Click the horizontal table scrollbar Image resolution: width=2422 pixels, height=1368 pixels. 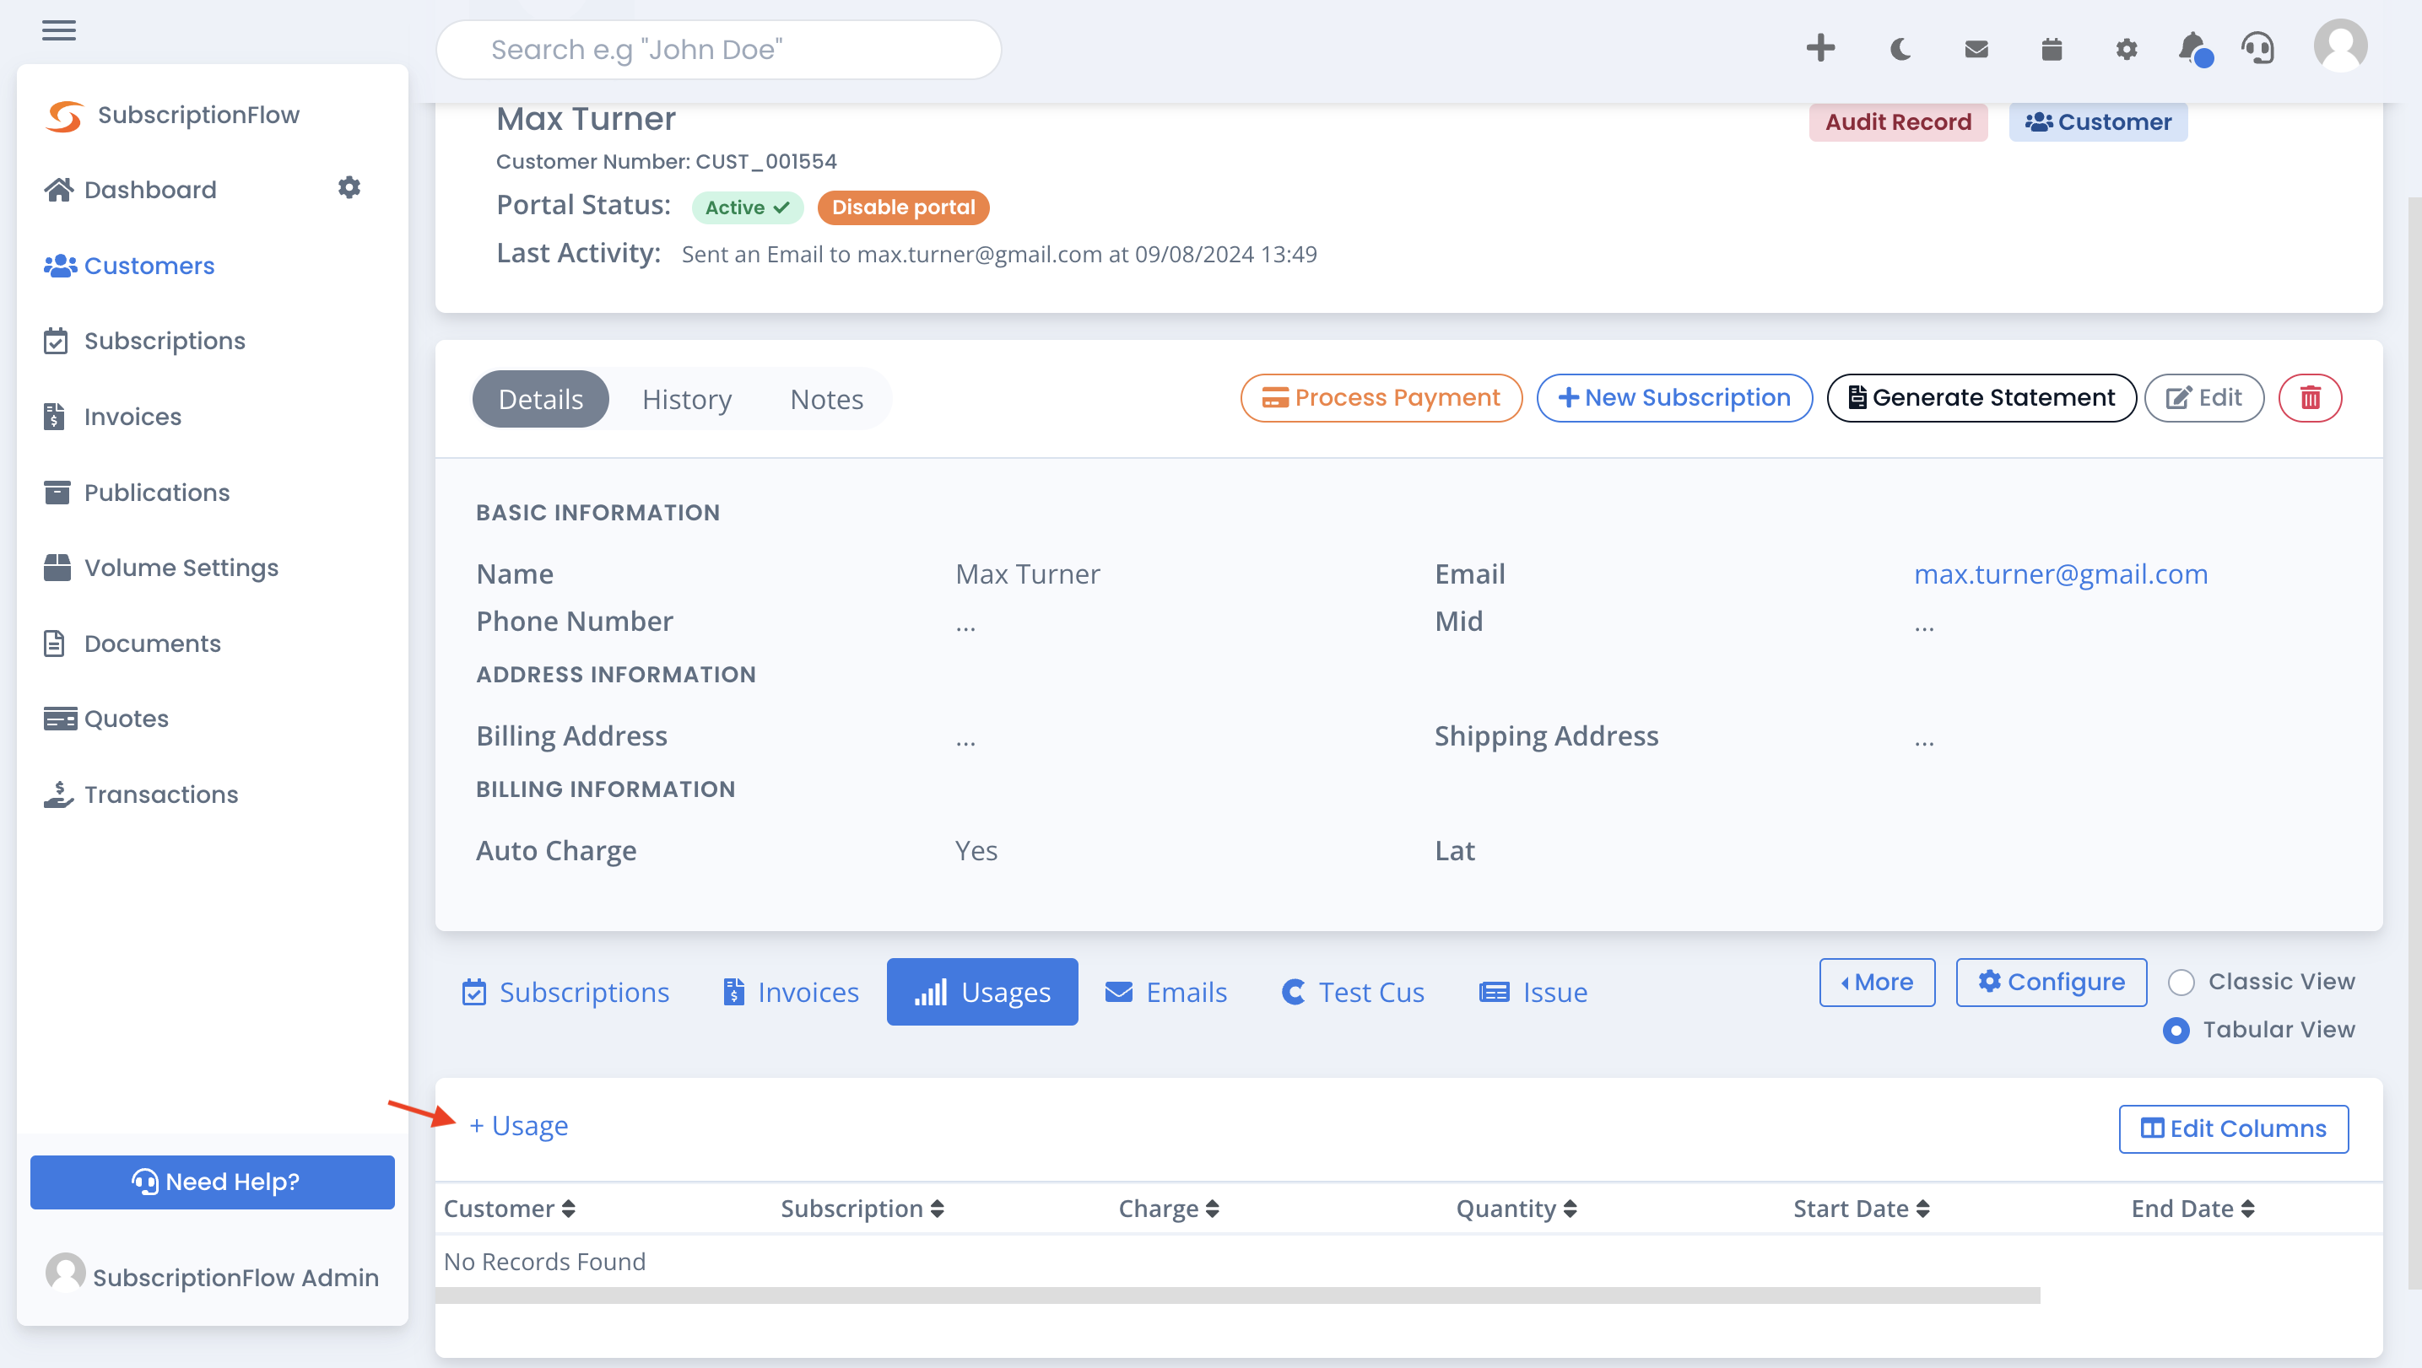[1237, 1295]
